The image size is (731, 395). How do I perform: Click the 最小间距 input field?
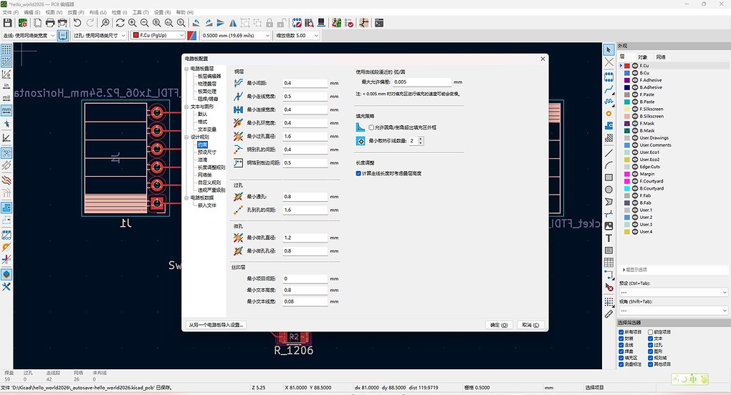(305, 83)
